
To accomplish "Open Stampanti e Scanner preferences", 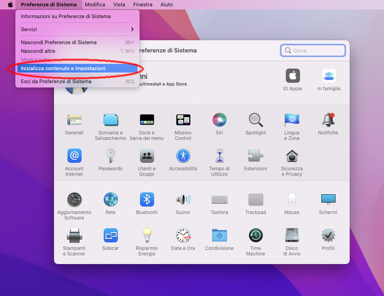I will coord(74,235).
